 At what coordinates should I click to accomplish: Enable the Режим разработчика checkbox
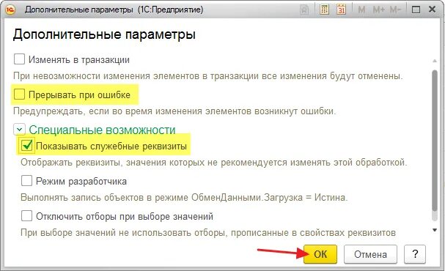[x=26, y=181]
